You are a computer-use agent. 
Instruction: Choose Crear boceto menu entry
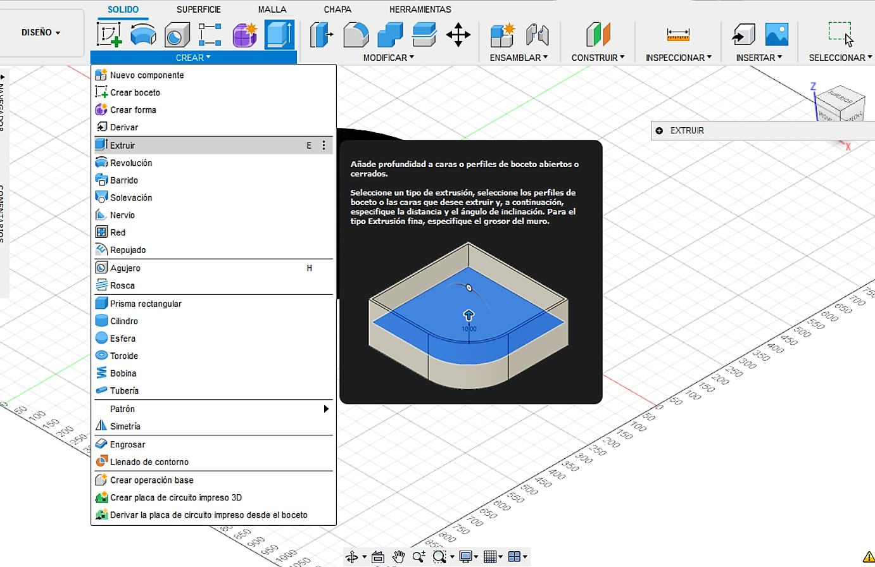(213, 92)
